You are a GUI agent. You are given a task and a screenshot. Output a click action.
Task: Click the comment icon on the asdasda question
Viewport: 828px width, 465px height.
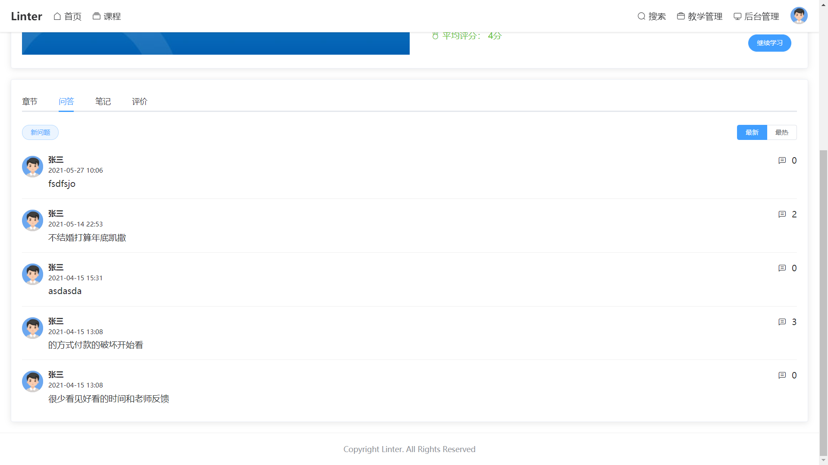782,268
